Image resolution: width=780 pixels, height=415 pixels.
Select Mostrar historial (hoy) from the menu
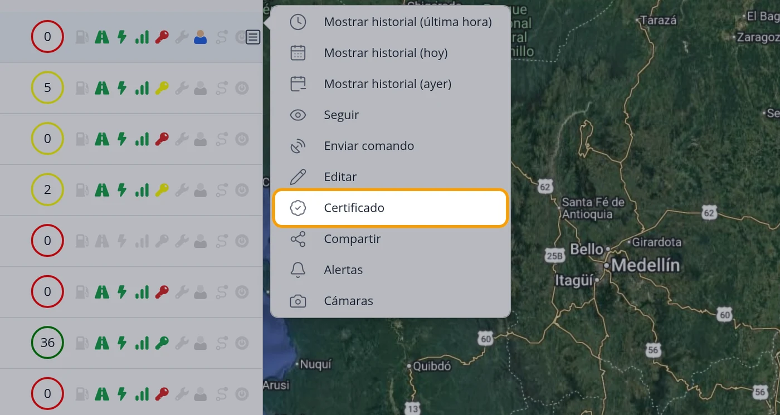click(391, 53)
